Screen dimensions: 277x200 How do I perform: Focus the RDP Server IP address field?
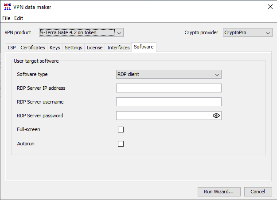click(x=169, y=88)
